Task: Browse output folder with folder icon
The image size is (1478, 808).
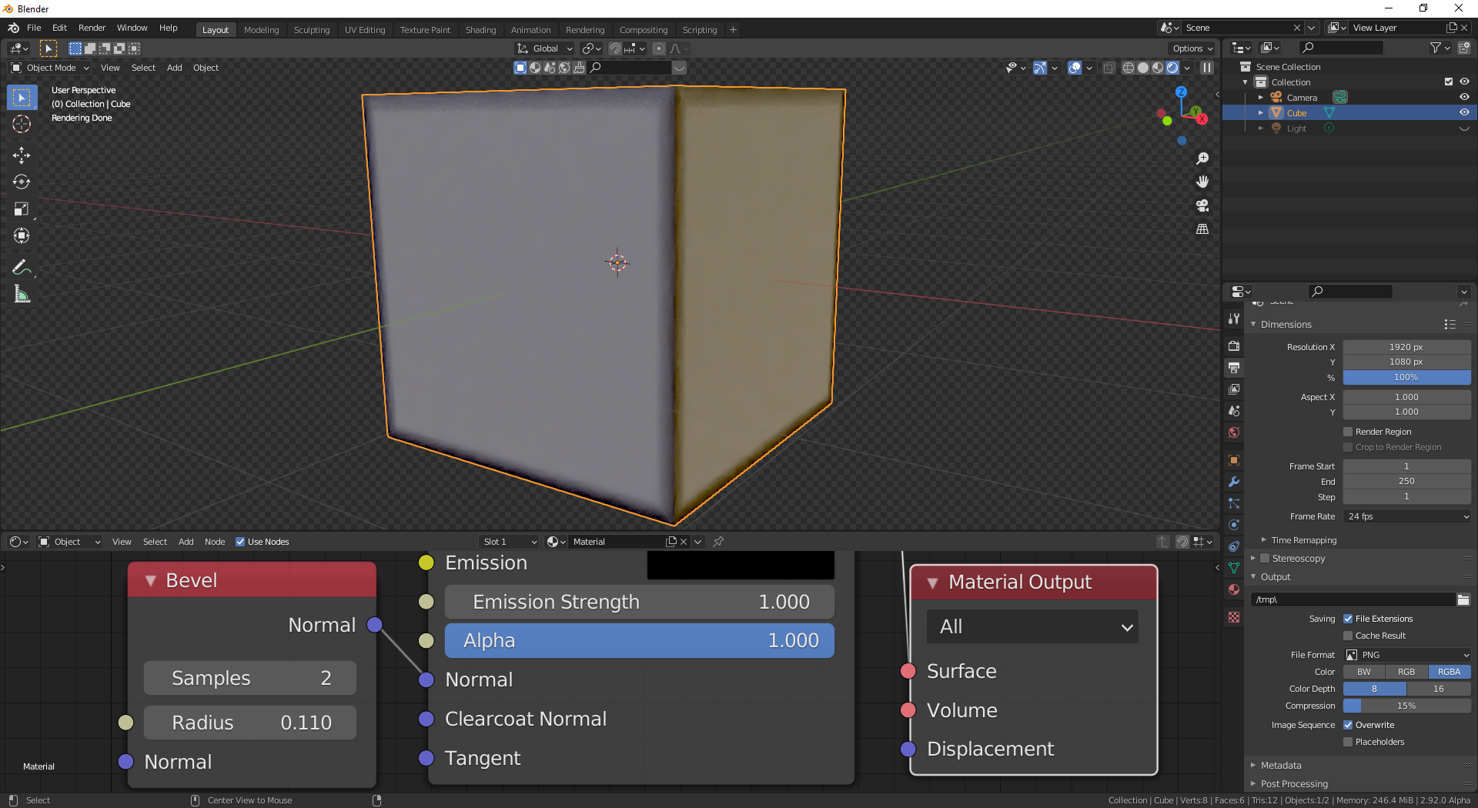Action: coord(1463,599)
